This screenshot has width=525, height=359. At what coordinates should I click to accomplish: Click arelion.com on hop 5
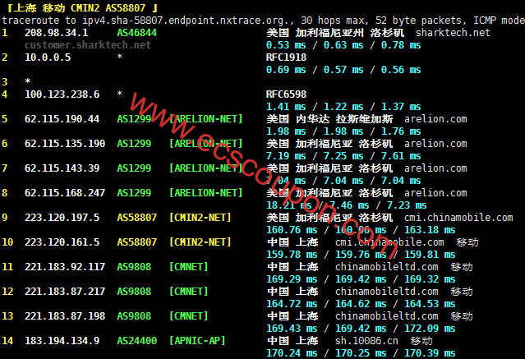click(435, 119)
